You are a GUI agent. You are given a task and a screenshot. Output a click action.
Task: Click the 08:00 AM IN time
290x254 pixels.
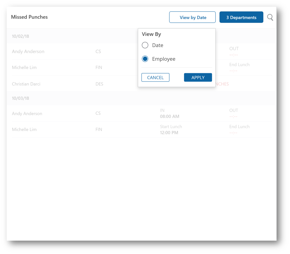tap(169, 116)
